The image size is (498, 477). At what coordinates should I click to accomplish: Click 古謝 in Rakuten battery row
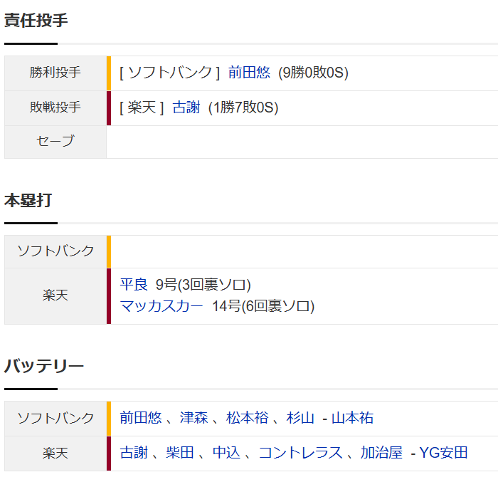pos(134,453)
